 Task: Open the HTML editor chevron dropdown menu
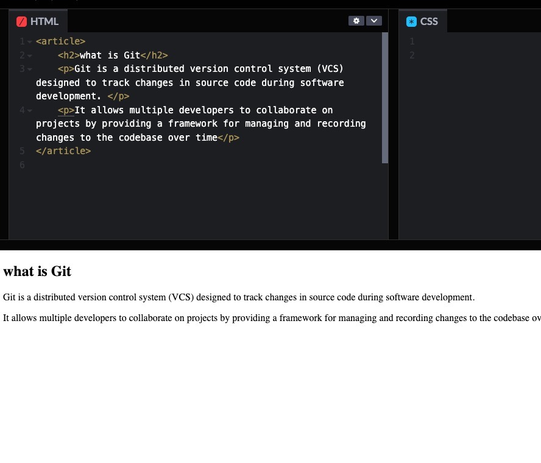[x=374, y=21]
